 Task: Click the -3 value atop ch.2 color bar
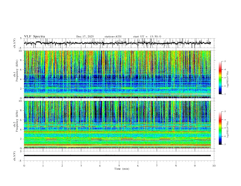pos(224,112)
